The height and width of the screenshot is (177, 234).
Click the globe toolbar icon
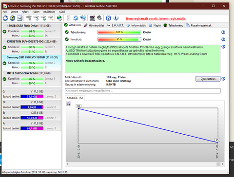tap(59, 18)
